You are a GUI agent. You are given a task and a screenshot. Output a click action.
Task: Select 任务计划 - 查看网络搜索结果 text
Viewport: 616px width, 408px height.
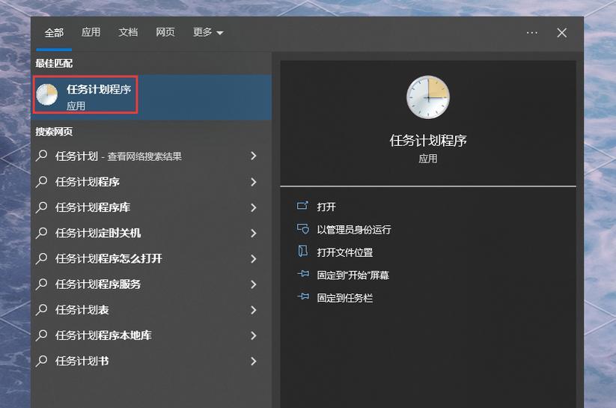pos(118,156)
